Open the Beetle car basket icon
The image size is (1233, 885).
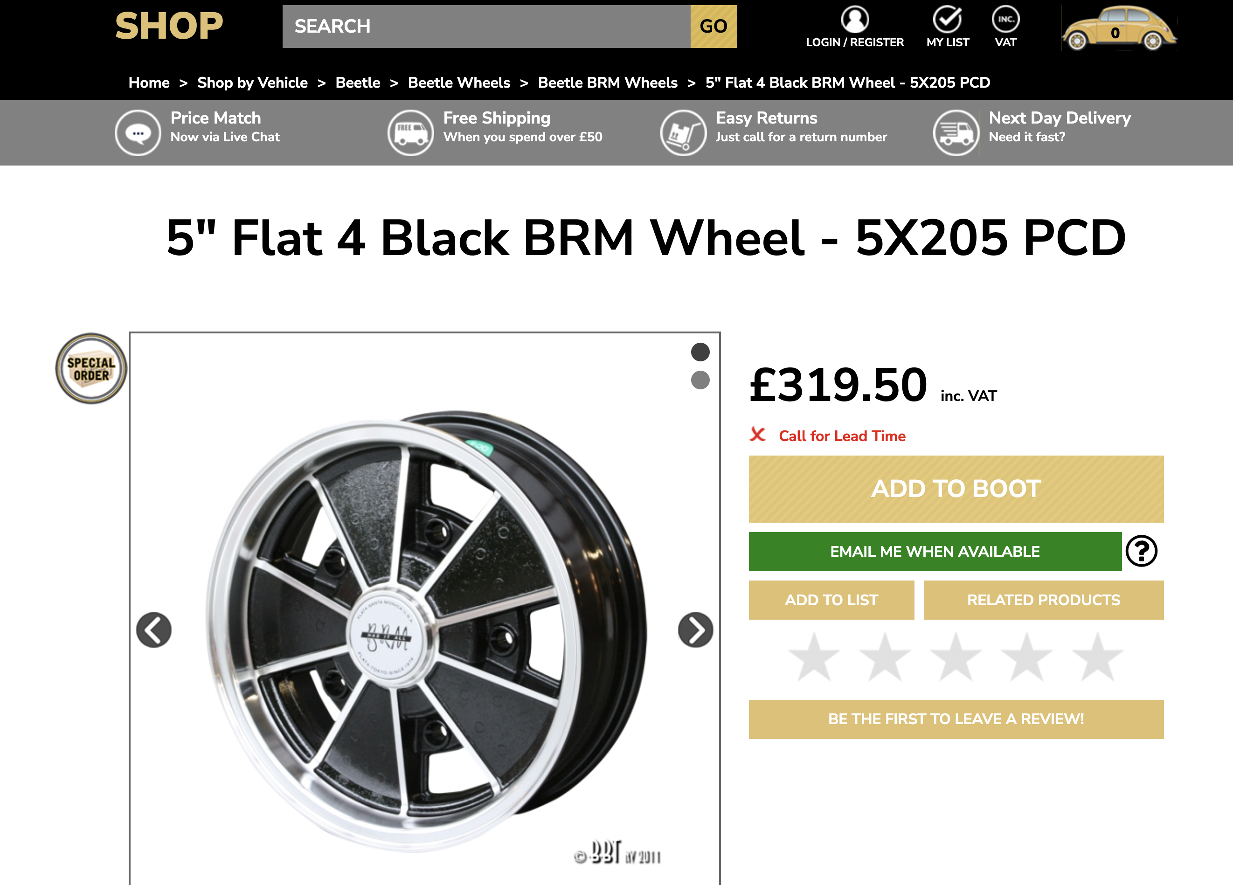[1119, 29]
